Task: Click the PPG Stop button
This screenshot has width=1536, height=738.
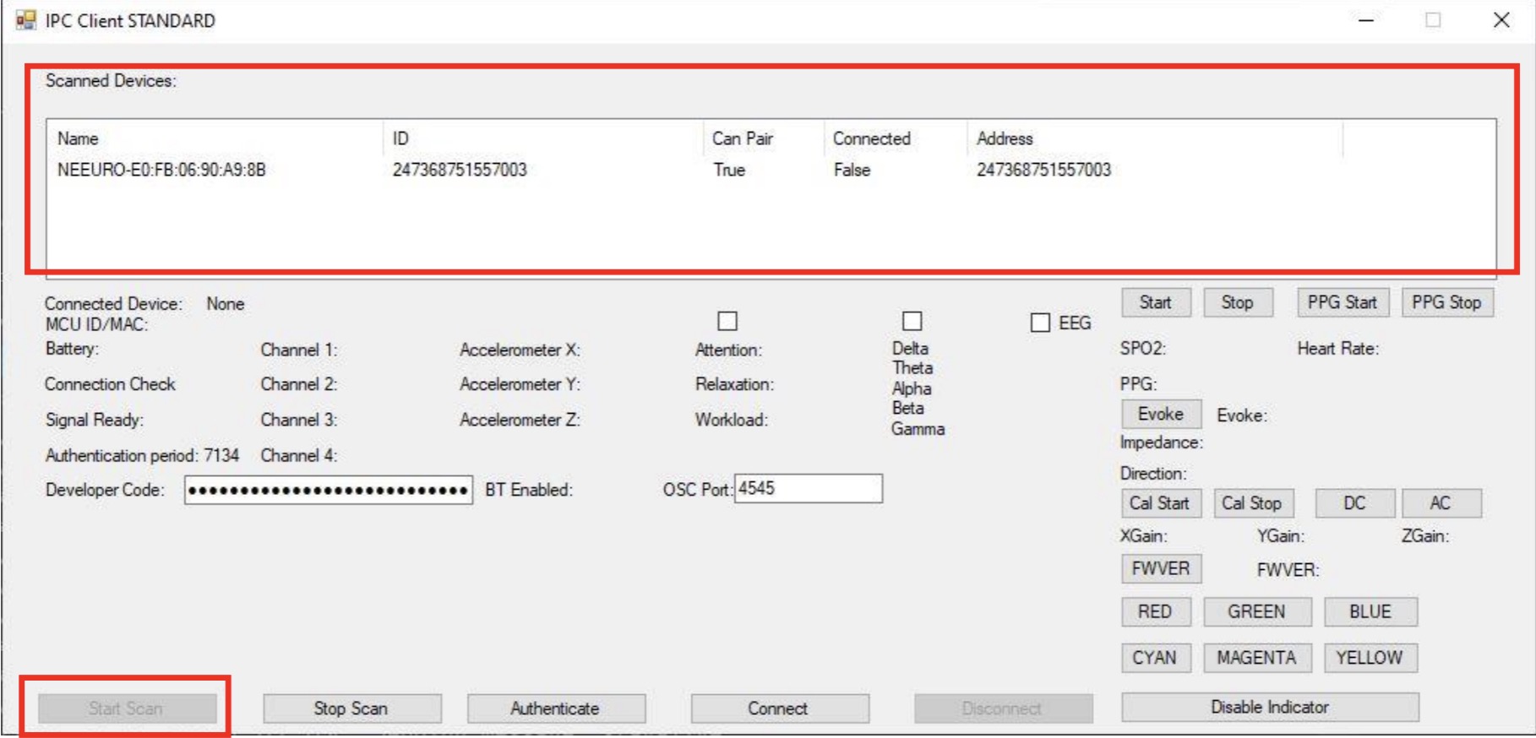Action: pos(1446,302)
